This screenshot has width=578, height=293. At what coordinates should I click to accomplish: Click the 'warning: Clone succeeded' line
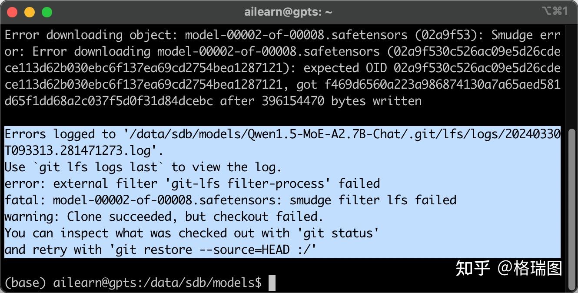point(164,217)
